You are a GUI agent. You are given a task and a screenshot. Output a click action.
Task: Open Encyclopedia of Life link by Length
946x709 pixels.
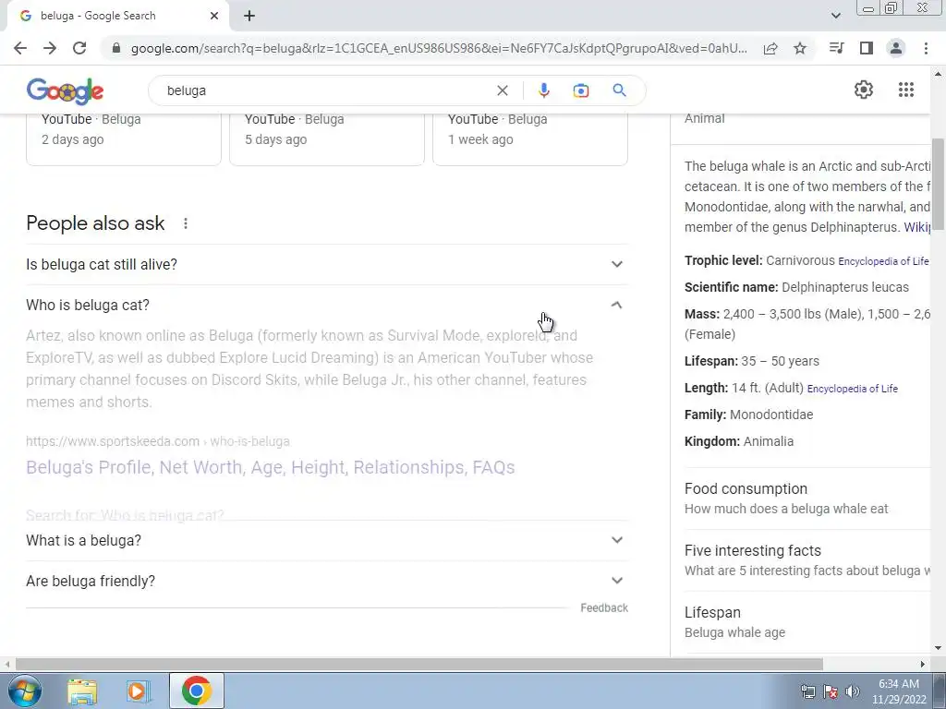pos(852,389)
